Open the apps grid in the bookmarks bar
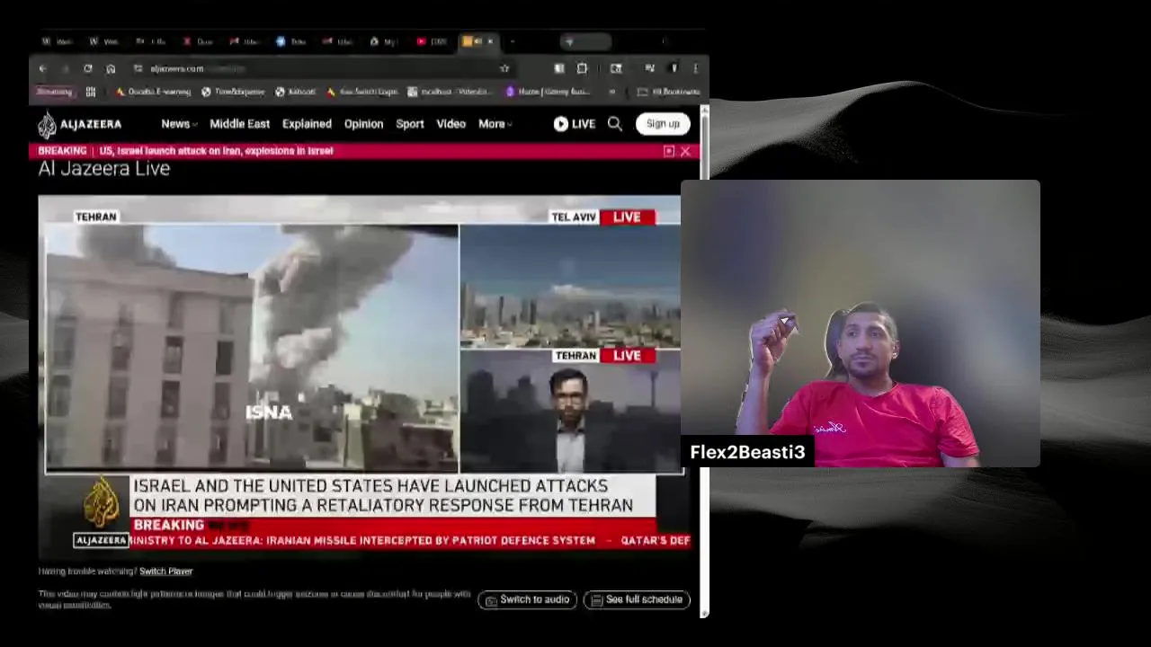The height and width of the screenshot is (647, 1151). click(91, 92)
